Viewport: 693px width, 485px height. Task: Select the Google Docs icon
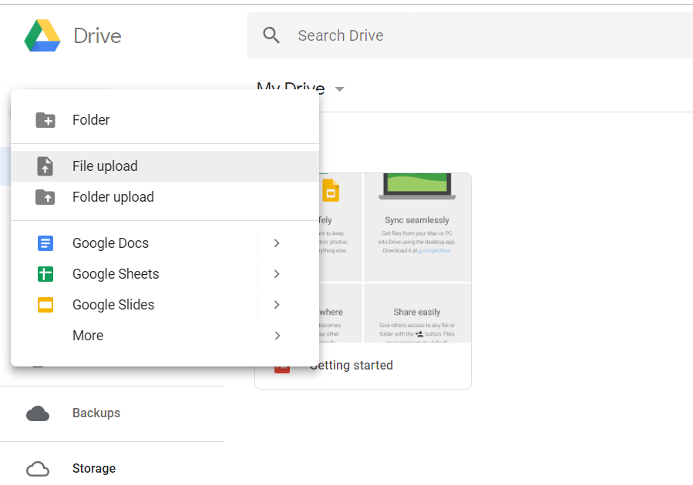[45, 242]
